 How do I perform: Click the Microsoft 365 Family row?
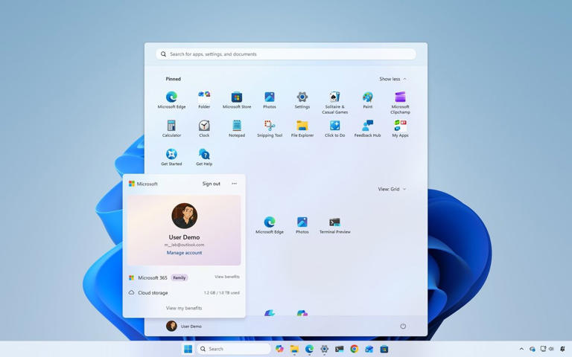pyautogui.click(x=184, y=277)
